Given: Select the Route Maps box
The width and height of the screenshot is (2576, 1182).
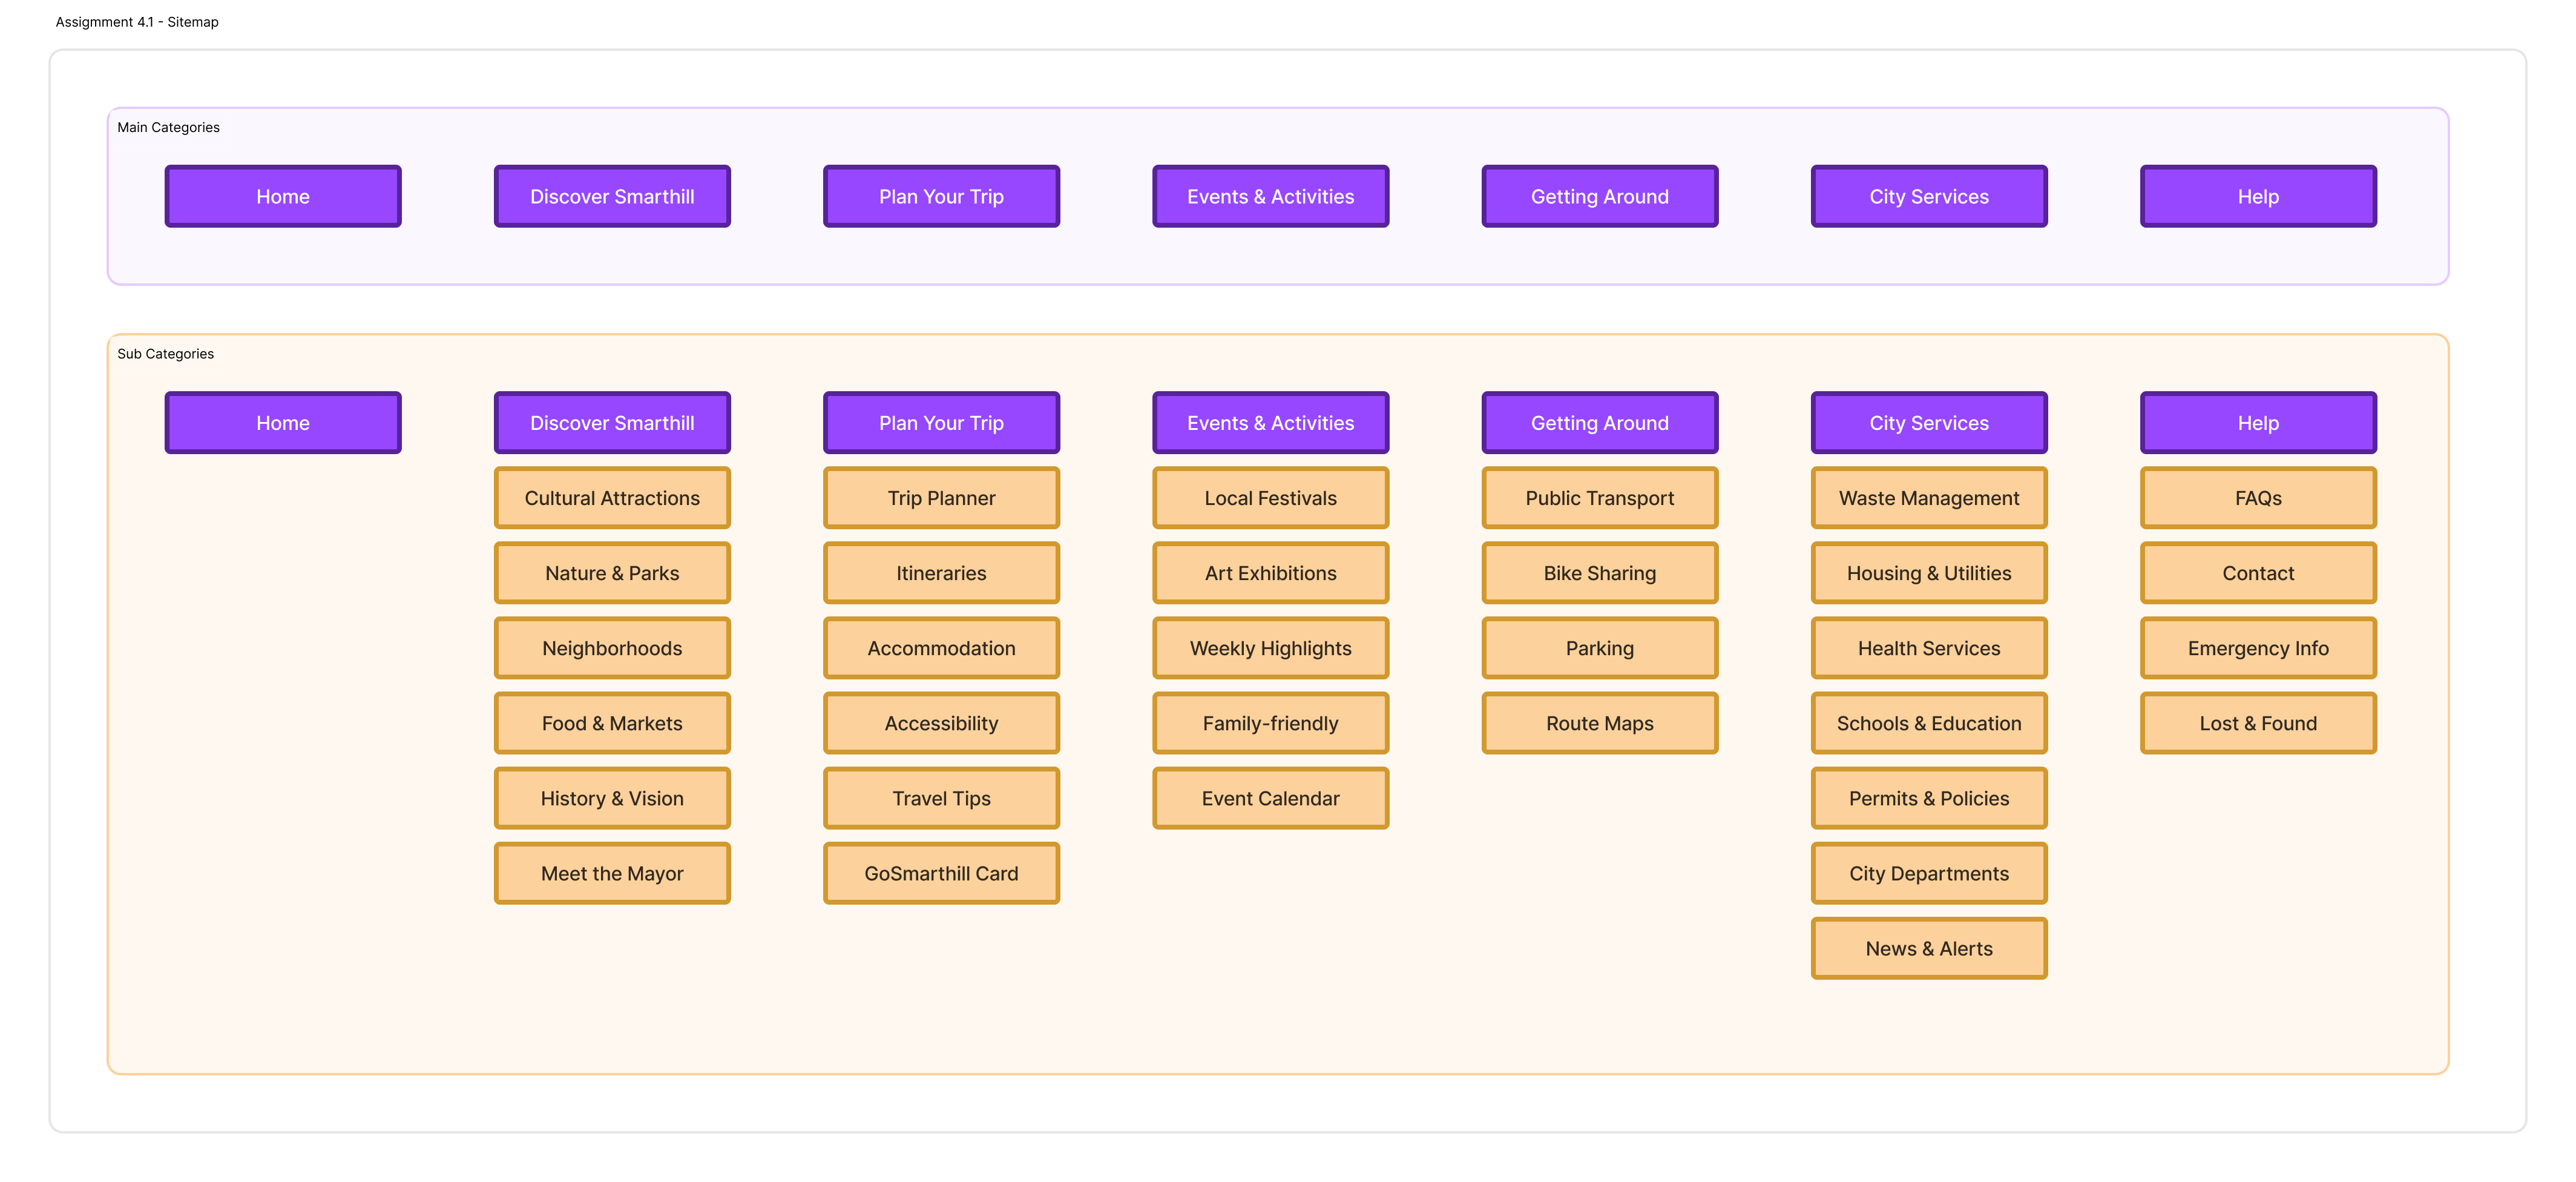Looking at the screenshot, I should point(1599,722).
